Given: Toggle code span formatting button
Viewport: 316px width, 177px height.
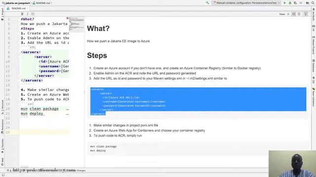Looking at the screenshot, I should [x=33, y=14].
